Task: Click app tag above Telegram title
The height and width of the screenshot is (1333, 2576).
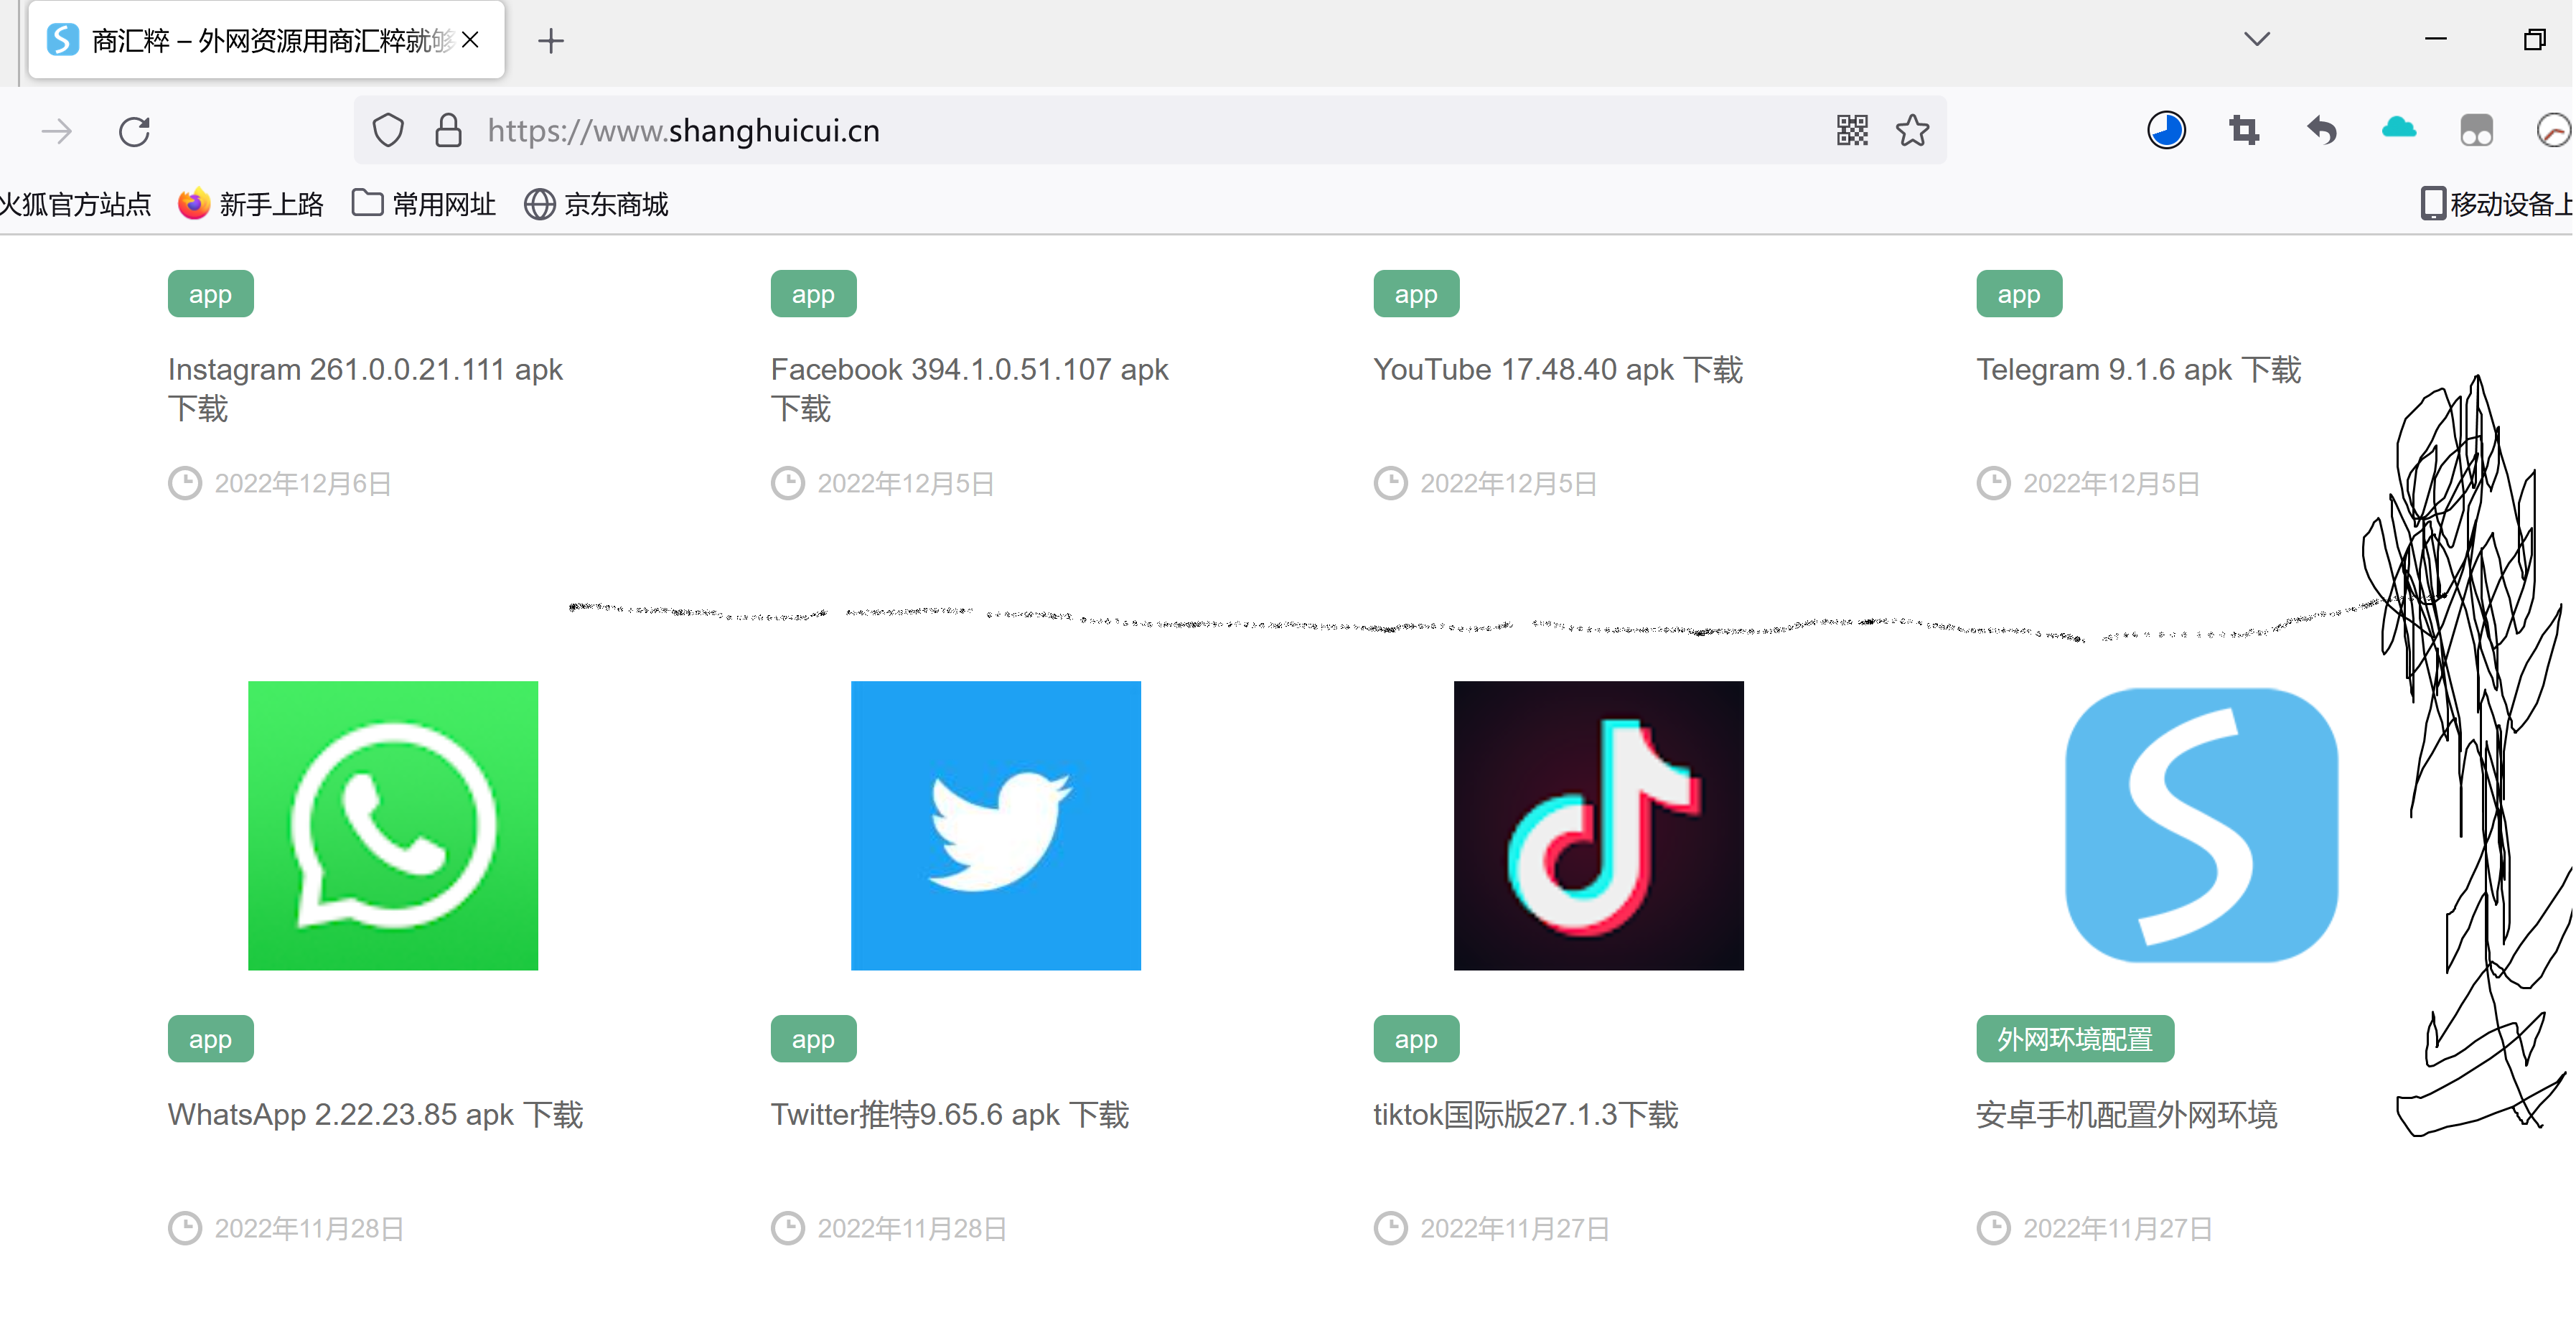Action: (x=2019, y=294)
